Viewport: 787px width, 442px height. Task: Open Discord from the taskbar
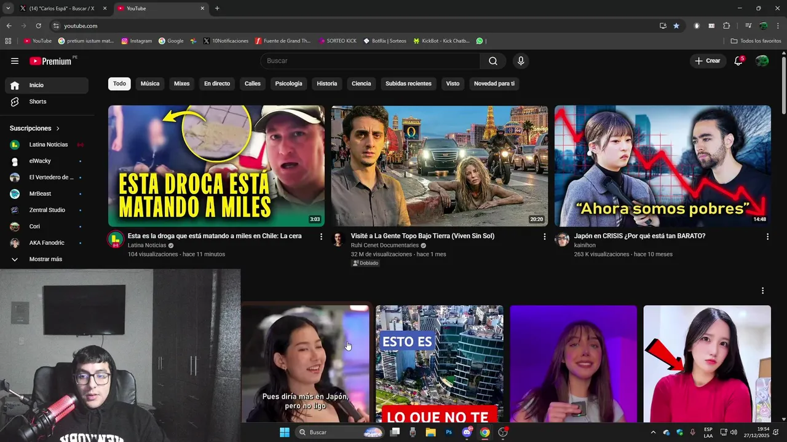pyautogui.click(x=467, y=432)
